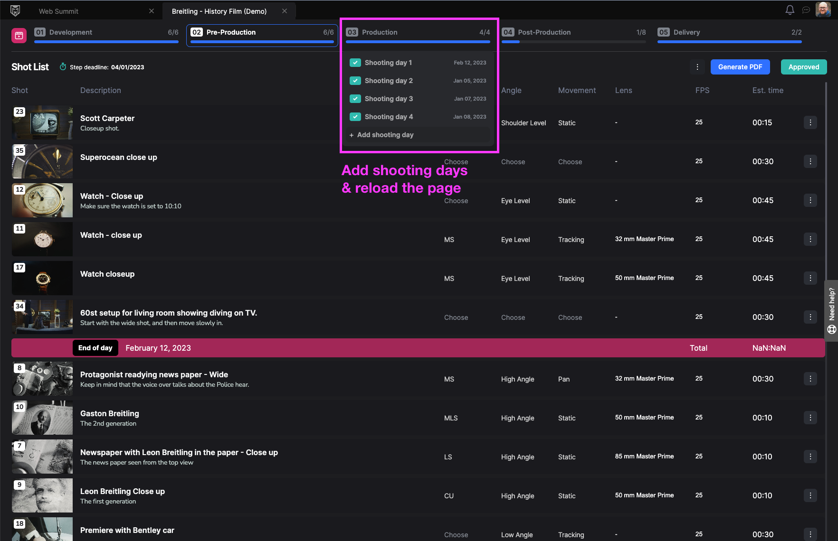
Task: Open the chat messages icon
Action: (806, 10)
